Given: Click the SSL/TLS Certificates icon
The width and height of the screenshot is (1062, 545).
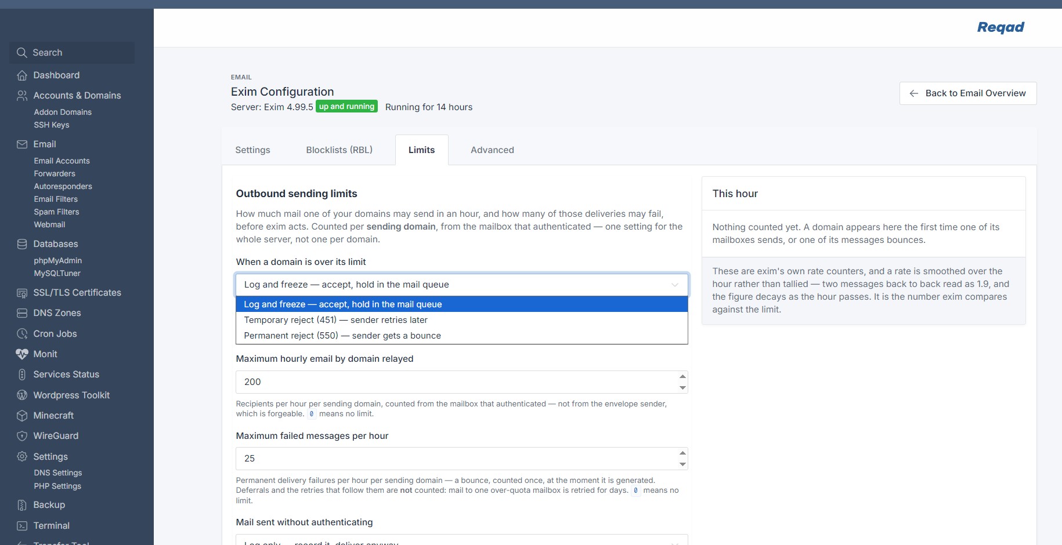Looking at the screenshot, I should [22, 293].
